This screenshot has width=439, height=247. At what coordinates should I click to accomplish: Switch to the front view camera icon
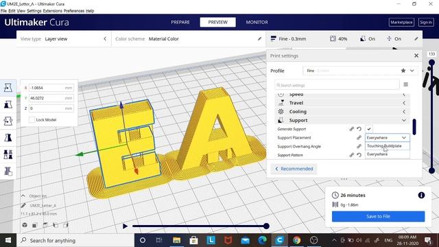click(x=35, y=225)
